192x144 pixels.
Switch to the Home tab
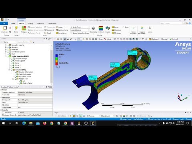tap(13, 23)
